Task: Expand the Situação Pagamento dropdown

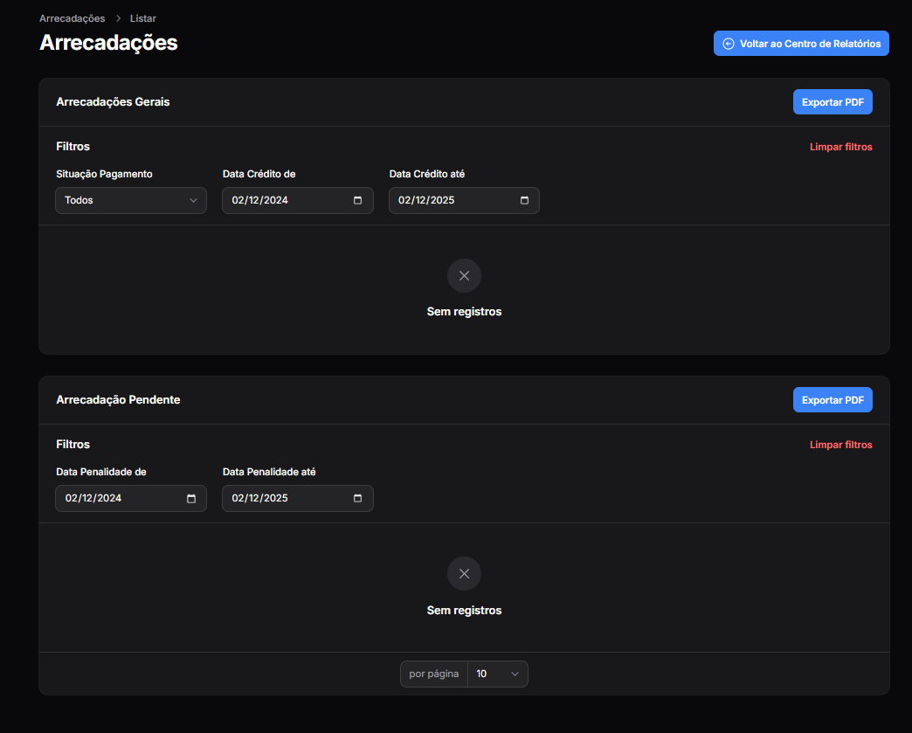Action: click(131, 200)
